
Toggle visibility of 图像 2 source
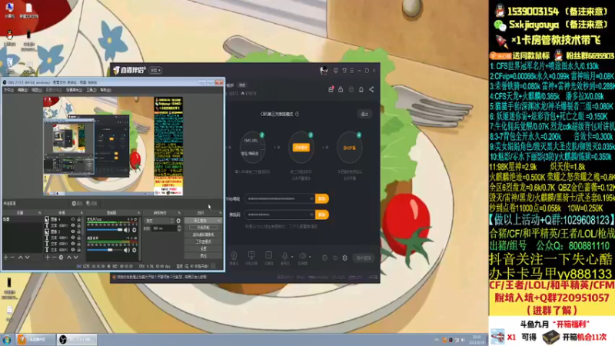(x=73, y=232)
